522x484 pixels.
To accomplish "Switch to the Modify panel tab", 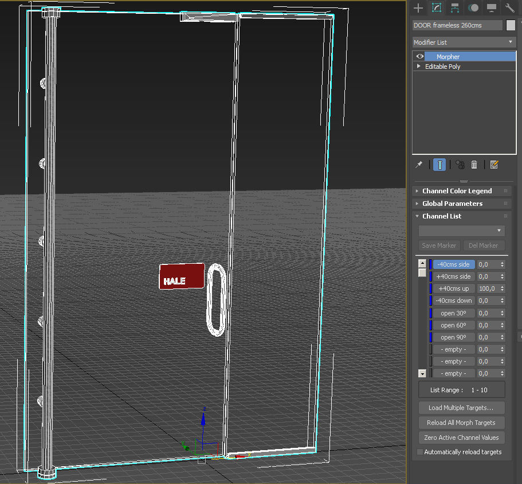I will coord(437,7).
